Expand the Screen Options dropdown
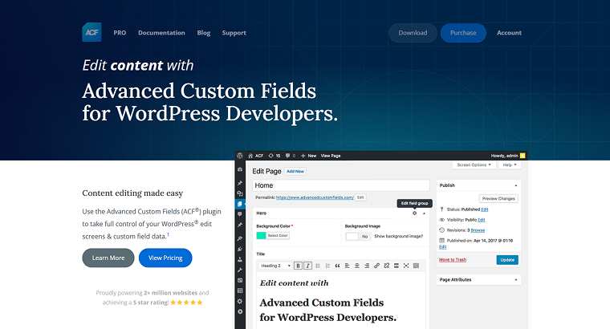Image resolution: width=610 pixels, height=329 pixels. click(474, 164)
